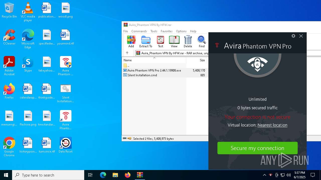Viewport: 321px width, 180px height.
Task: Click the Avira tray icon in taskbar
Action: tap(270, 175)
